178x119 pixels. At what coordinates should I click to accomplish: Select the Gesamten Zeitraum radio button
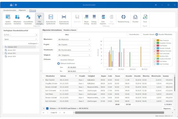58,60
